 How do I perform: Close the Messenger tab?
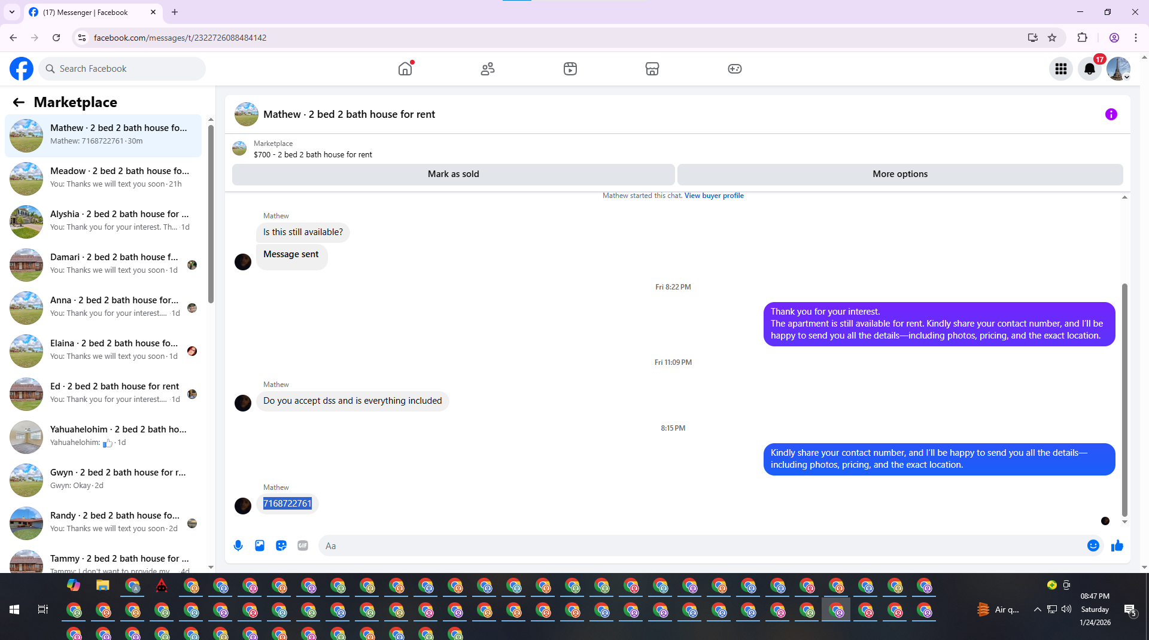pos(153,12)
